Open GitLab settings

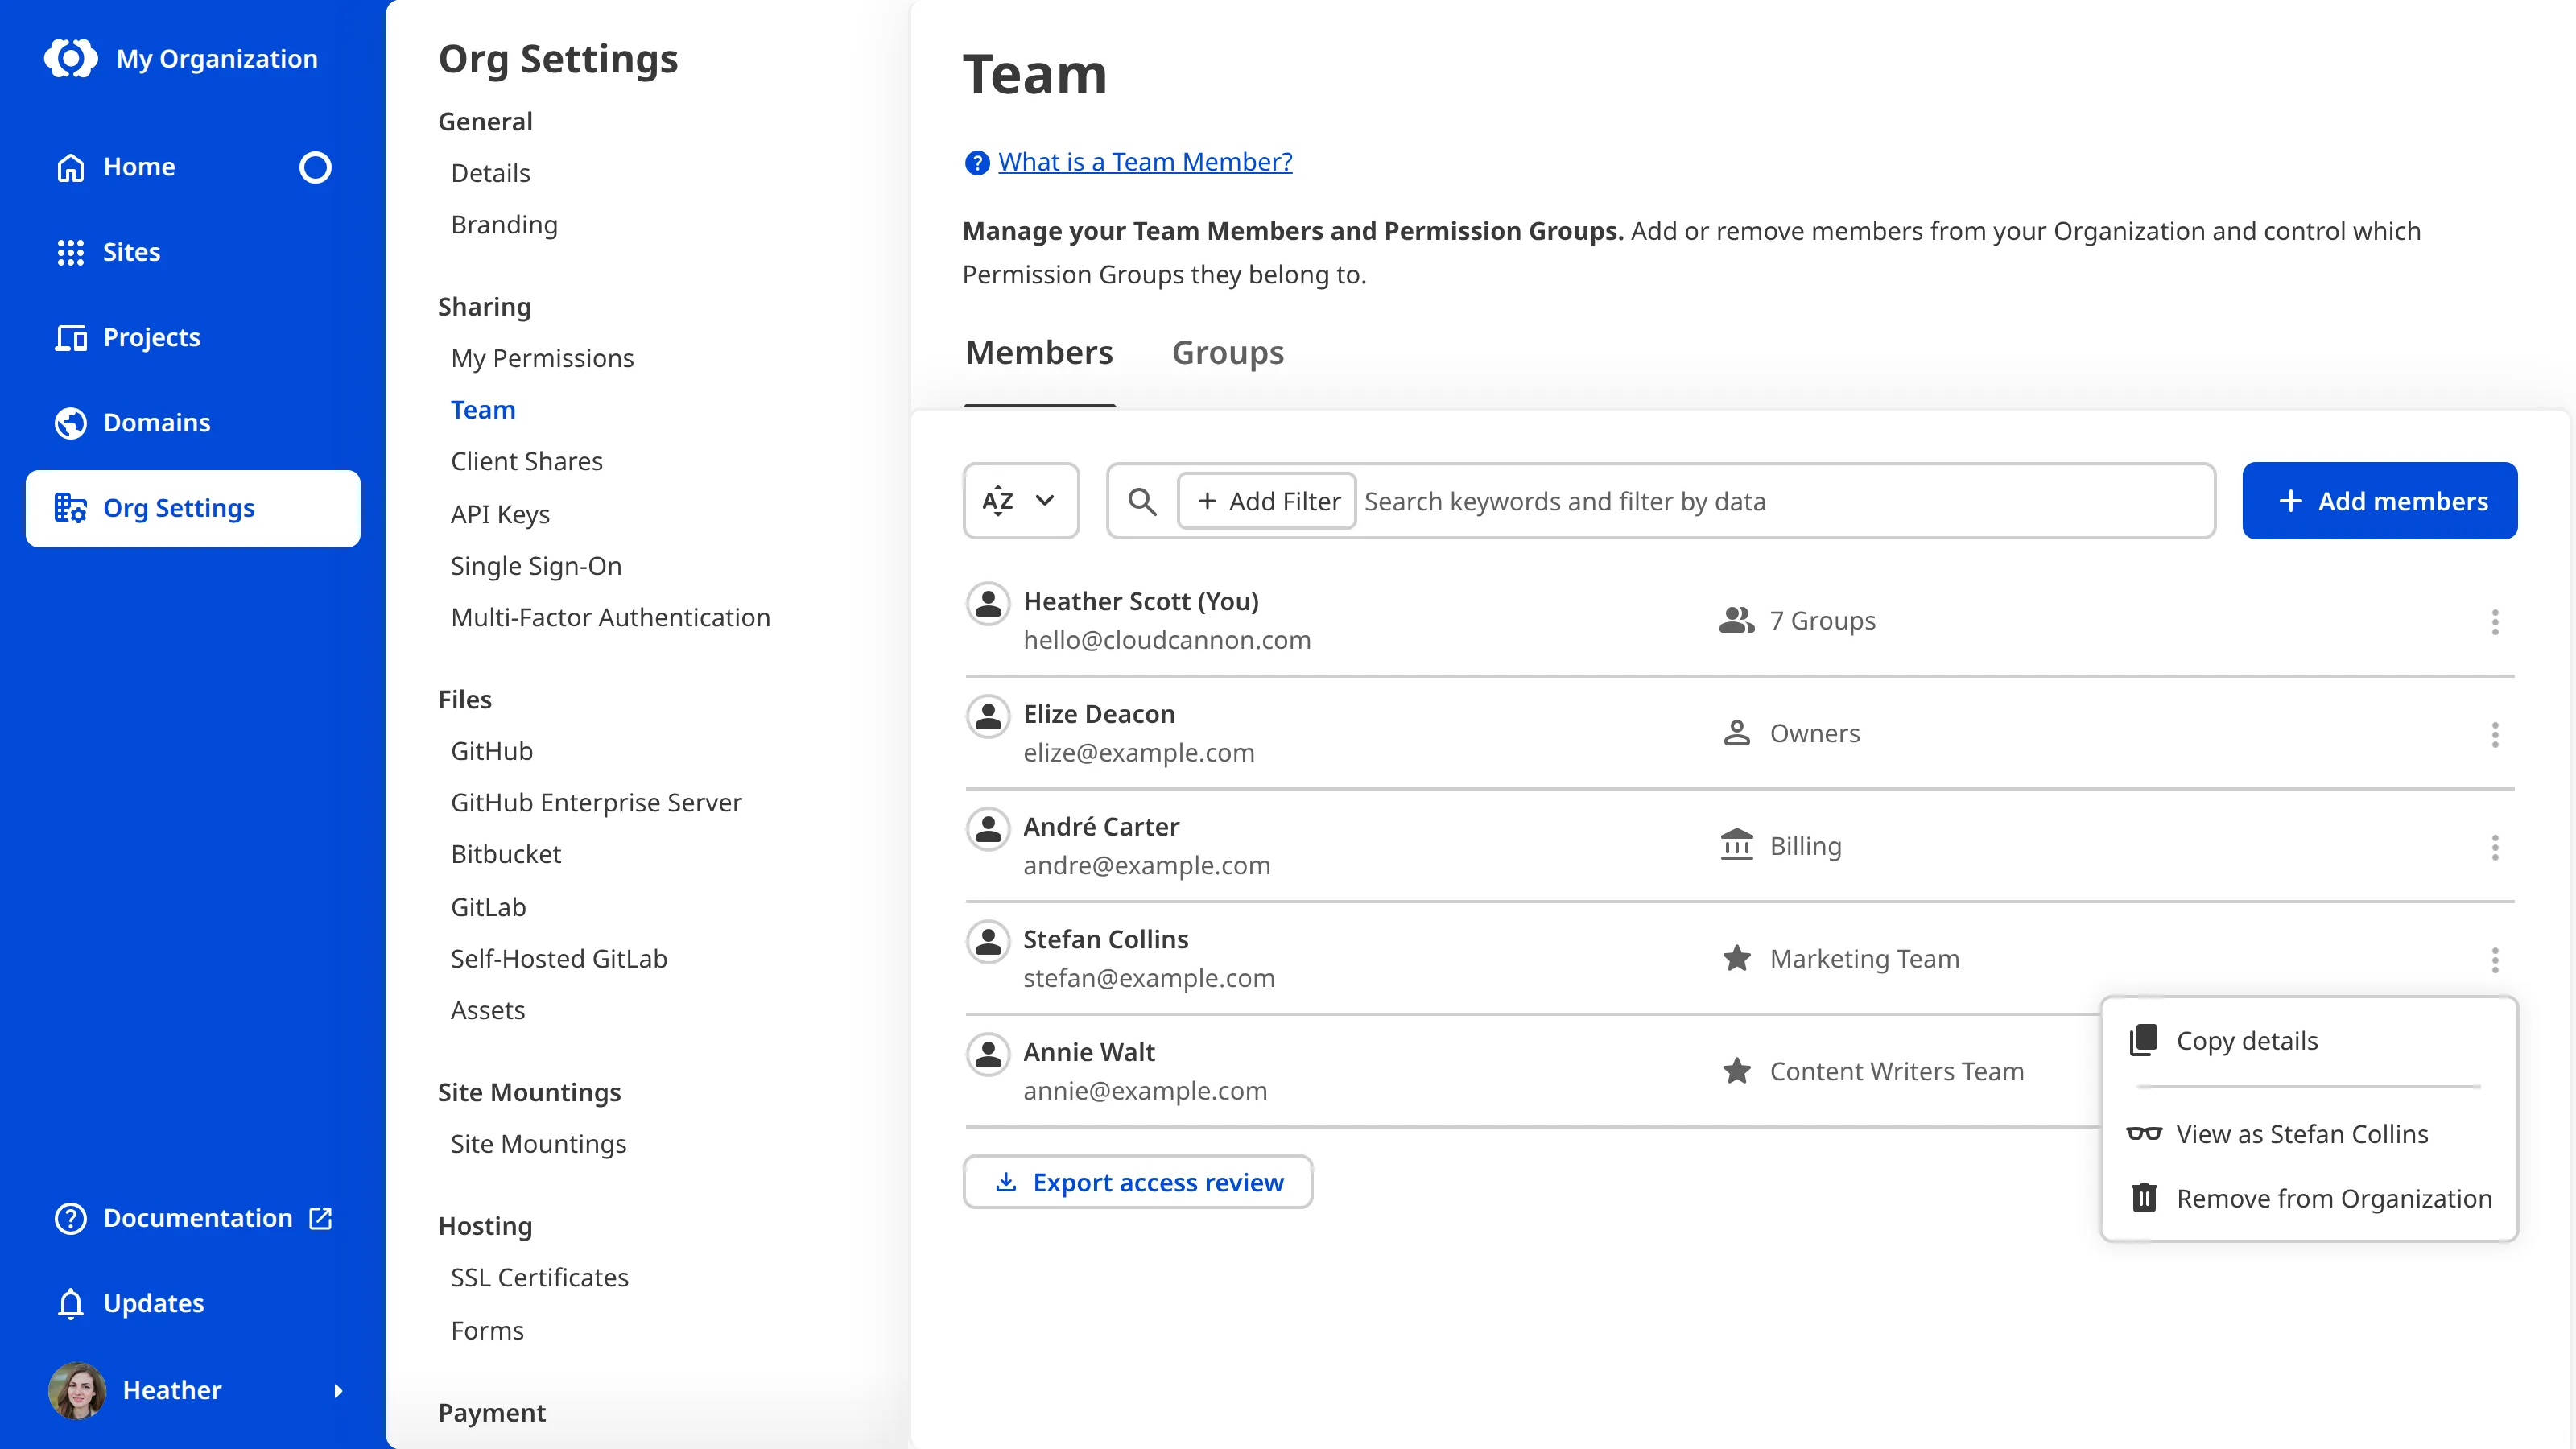pos(488,907)
